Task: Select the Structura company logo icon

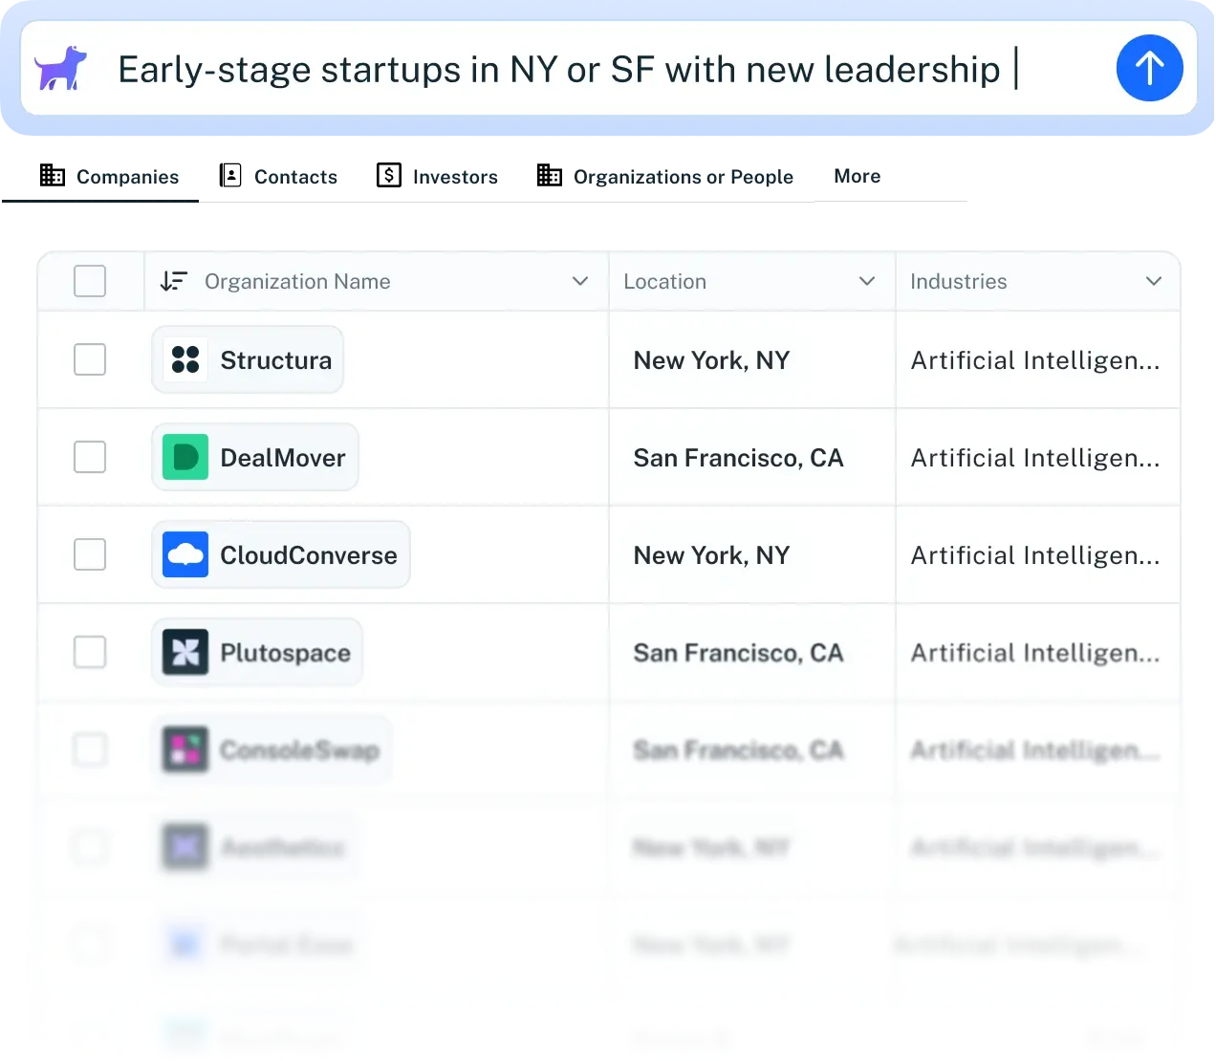Action: tap(184, 359)
